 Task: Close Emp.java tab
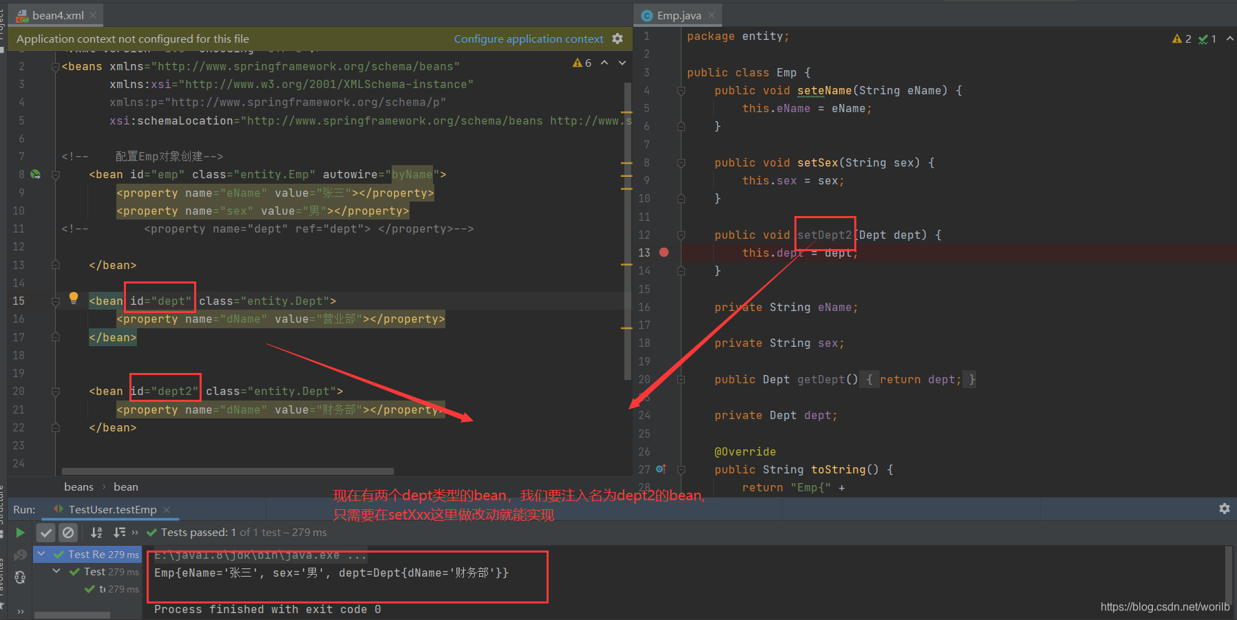(x=712, y=15)
